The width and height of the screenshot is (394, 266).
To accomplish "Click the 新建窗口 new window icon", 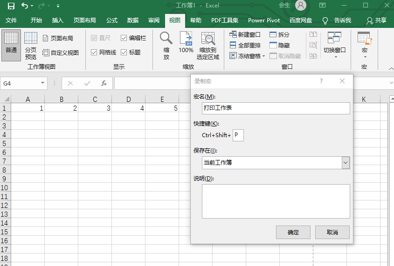I will pos(233,34).
